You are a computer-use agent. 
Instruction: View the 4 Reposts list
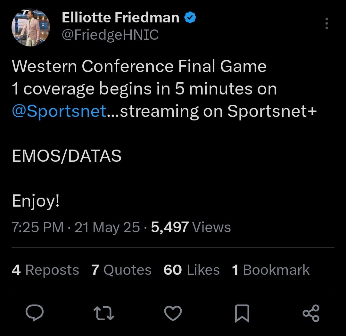pyautogui.click(x=45, y=270)
